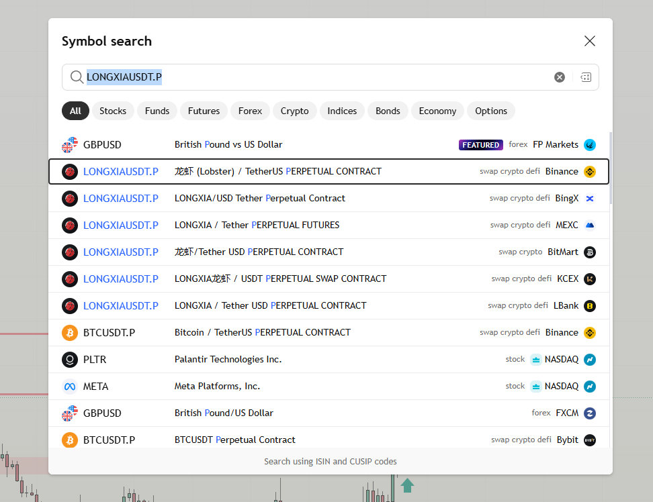Click Bitcoin logo in Bybit BTCUSDT.P row
Viewport: 653px width, 502px height.
point(70,440)
